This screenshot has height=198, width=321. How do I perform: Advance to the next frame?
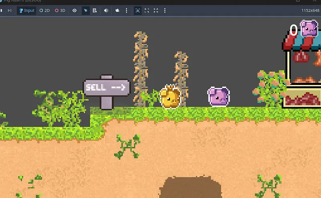[9, 10]
